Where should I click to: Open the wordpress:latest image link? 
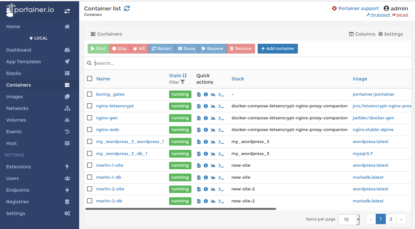371,141
